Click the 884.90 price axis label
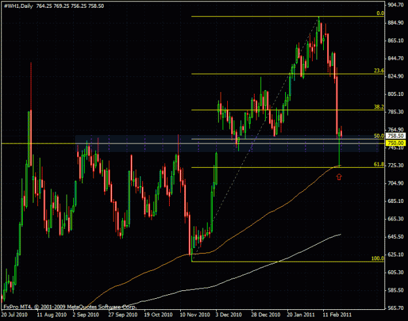This screenshot has height=321, width=408. (396, 23)
